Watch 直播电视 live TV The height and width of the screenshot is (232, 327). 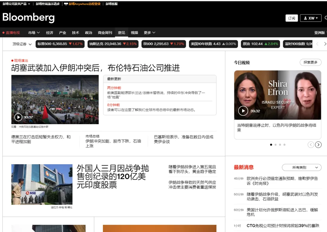click(11, 32)
